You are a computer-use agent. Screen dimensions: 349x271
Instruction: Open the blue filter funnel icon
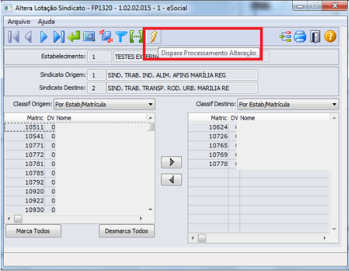(x=121, y=37)
